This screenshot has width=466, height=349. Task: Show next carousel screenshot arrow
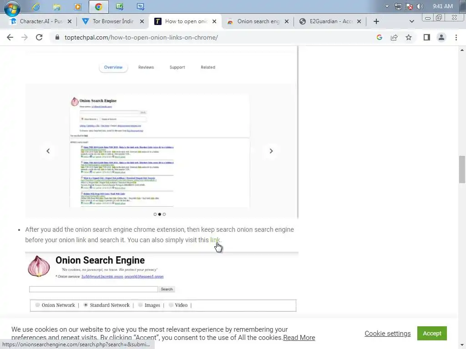pyautogui.click(x=271, y=151)
